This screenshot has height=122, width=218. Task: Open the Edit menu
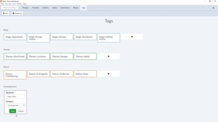[10, 4]
